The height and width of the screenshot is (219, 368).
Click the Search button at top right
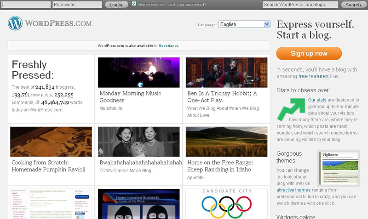(353, 5)
